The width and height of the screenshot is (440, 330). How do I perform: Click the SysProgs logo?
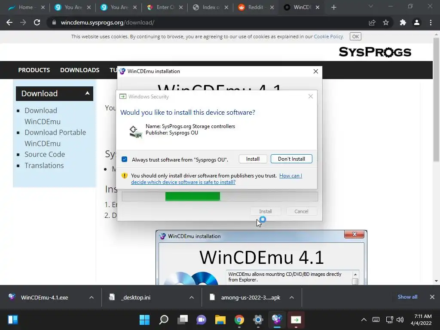coord(375,52)
